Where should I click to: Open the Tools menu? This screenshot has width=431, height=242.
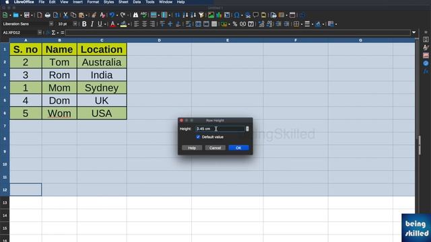click(x=150, y=2)
